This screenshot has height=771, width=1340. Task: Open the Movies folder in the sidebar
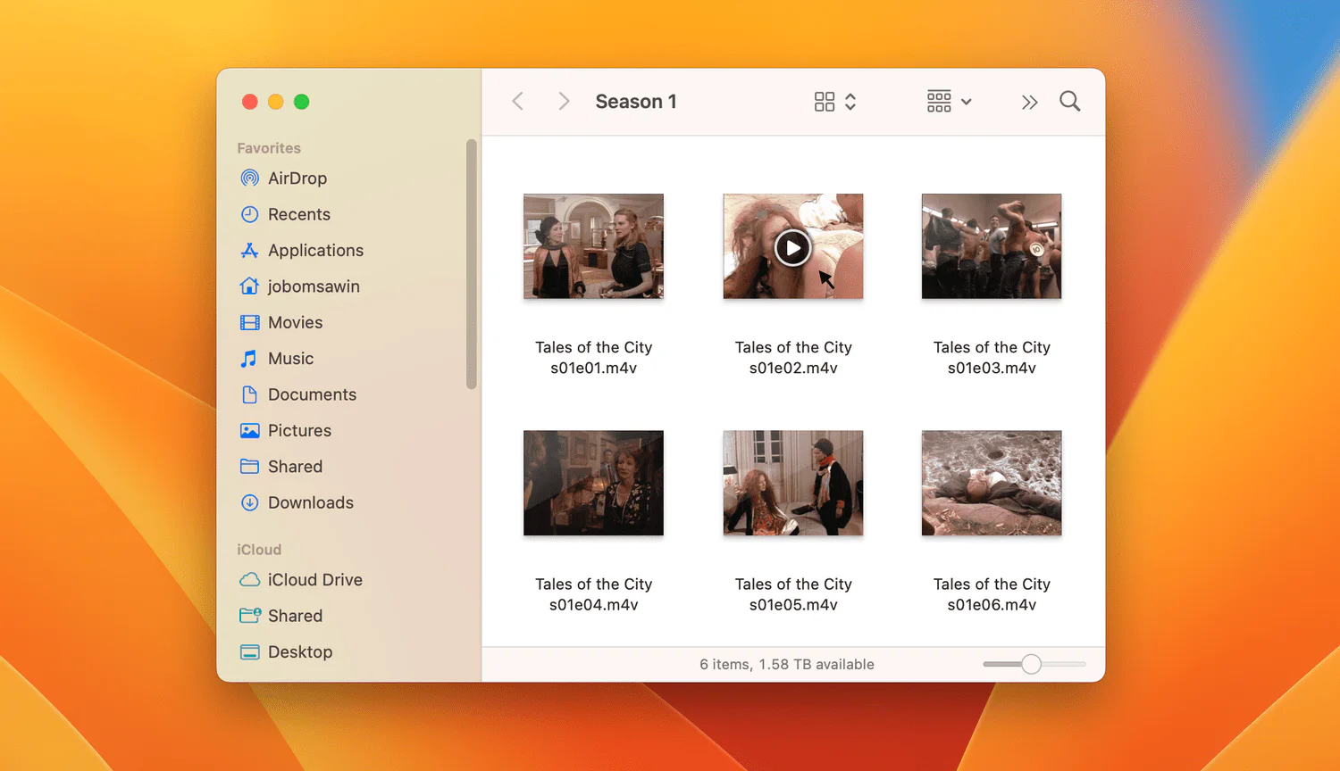(295, 322)
